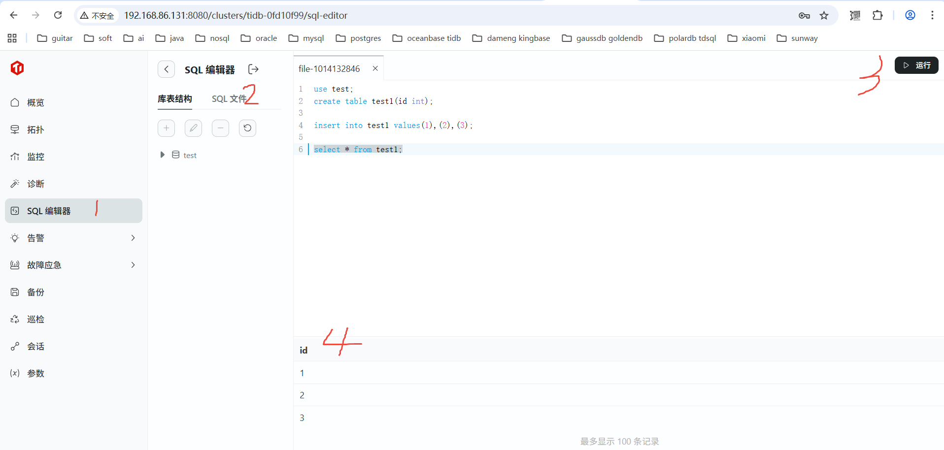Select the 库表结构 tab
944x450 pixels.
coord(175,99)
